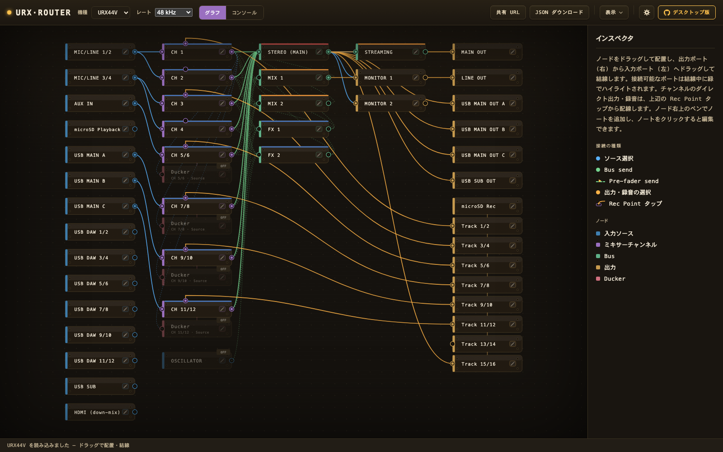Image resolution: width=723 pixels, height=452 pixels.
Task: Click the pencil icon on Track 5/6
Action: 512,265
